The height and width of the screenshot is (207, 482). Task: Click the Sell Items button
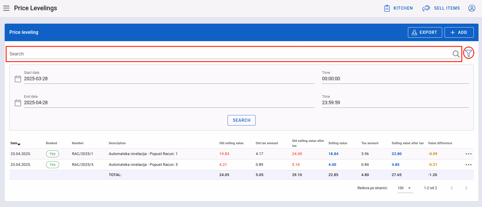tap(441, 8)
